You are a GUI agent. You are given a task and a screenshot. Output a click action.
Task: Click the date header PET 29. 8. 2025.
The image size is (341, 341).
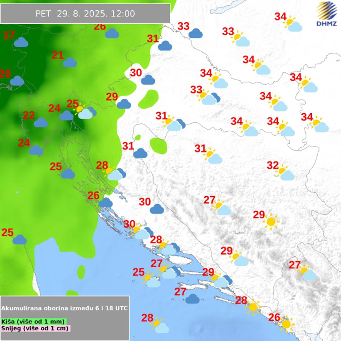(85, 14)
